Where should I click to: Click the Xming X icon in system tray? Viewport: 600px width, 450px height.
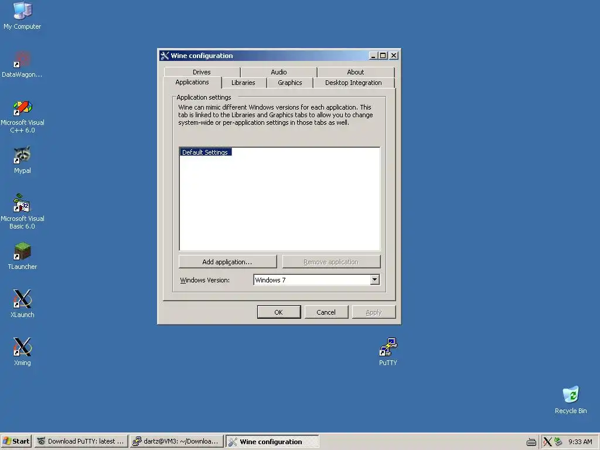point(548,442)
